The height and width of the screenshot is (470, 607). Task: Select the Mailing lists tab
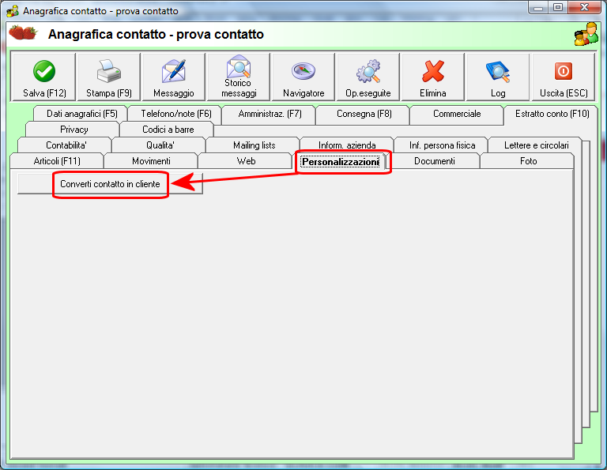point(254,145)
